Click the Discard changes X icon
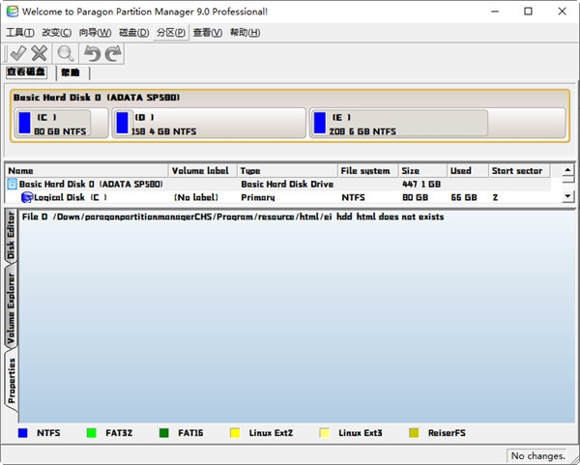The width and height of the screenshot is (580, 465). (x=39, y=53)
